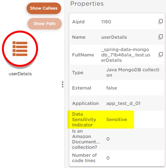
Task: Click the three-dot panel divider handle
Action: tap(62, 85)
